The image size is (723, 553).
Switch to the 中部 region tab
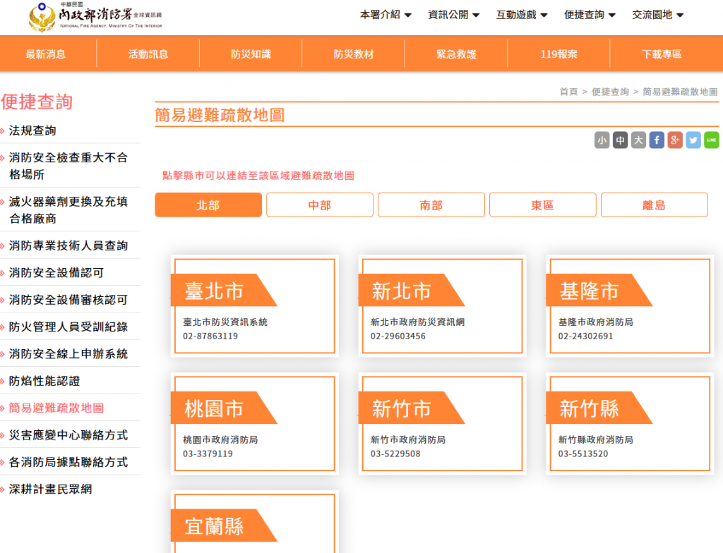tap(320, 205)
